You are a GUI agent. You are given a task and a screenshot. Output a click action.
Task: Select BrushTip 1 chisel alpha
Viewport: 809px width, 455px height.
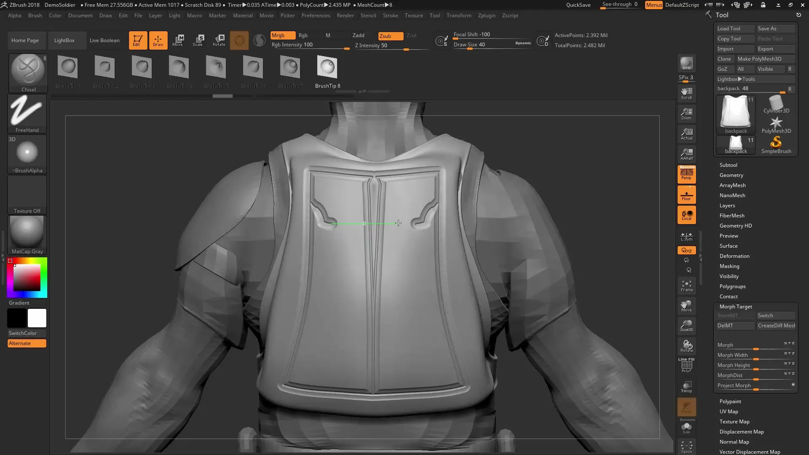coord(68,72)
